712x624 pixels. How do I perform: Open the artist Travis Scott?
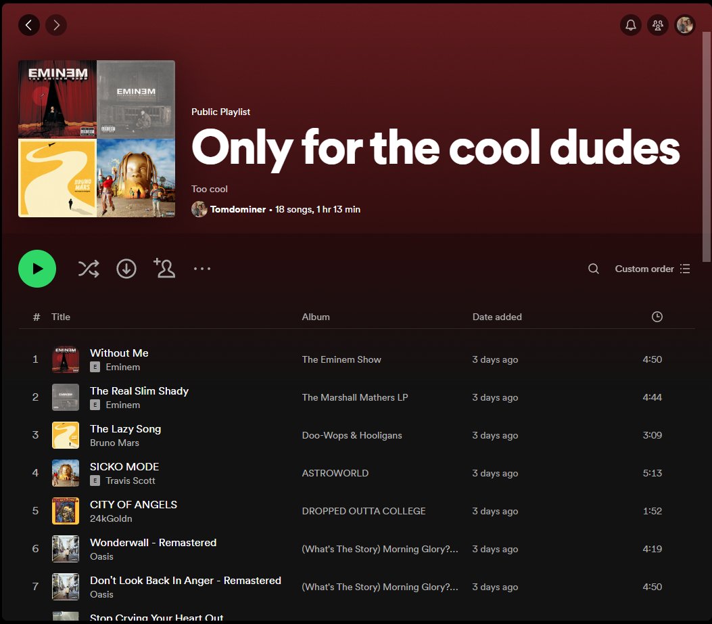[x=130, y=481]
